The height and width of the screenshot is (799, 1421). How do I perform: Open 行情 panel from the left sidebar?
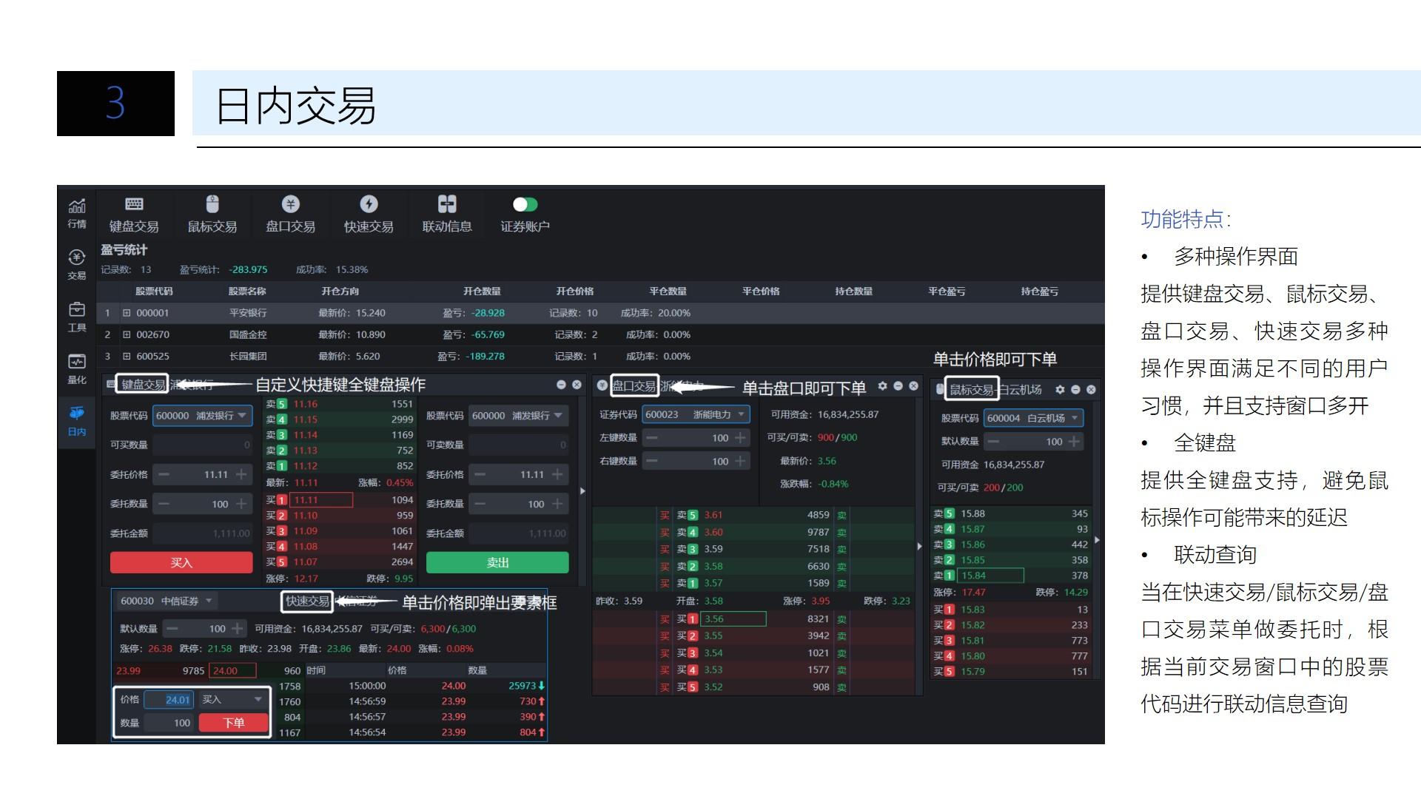point(76,213)
